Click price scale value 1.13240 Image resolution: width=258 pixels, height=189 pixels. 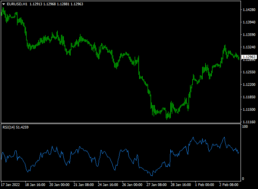pyautogui.click(x=249, y=47)
